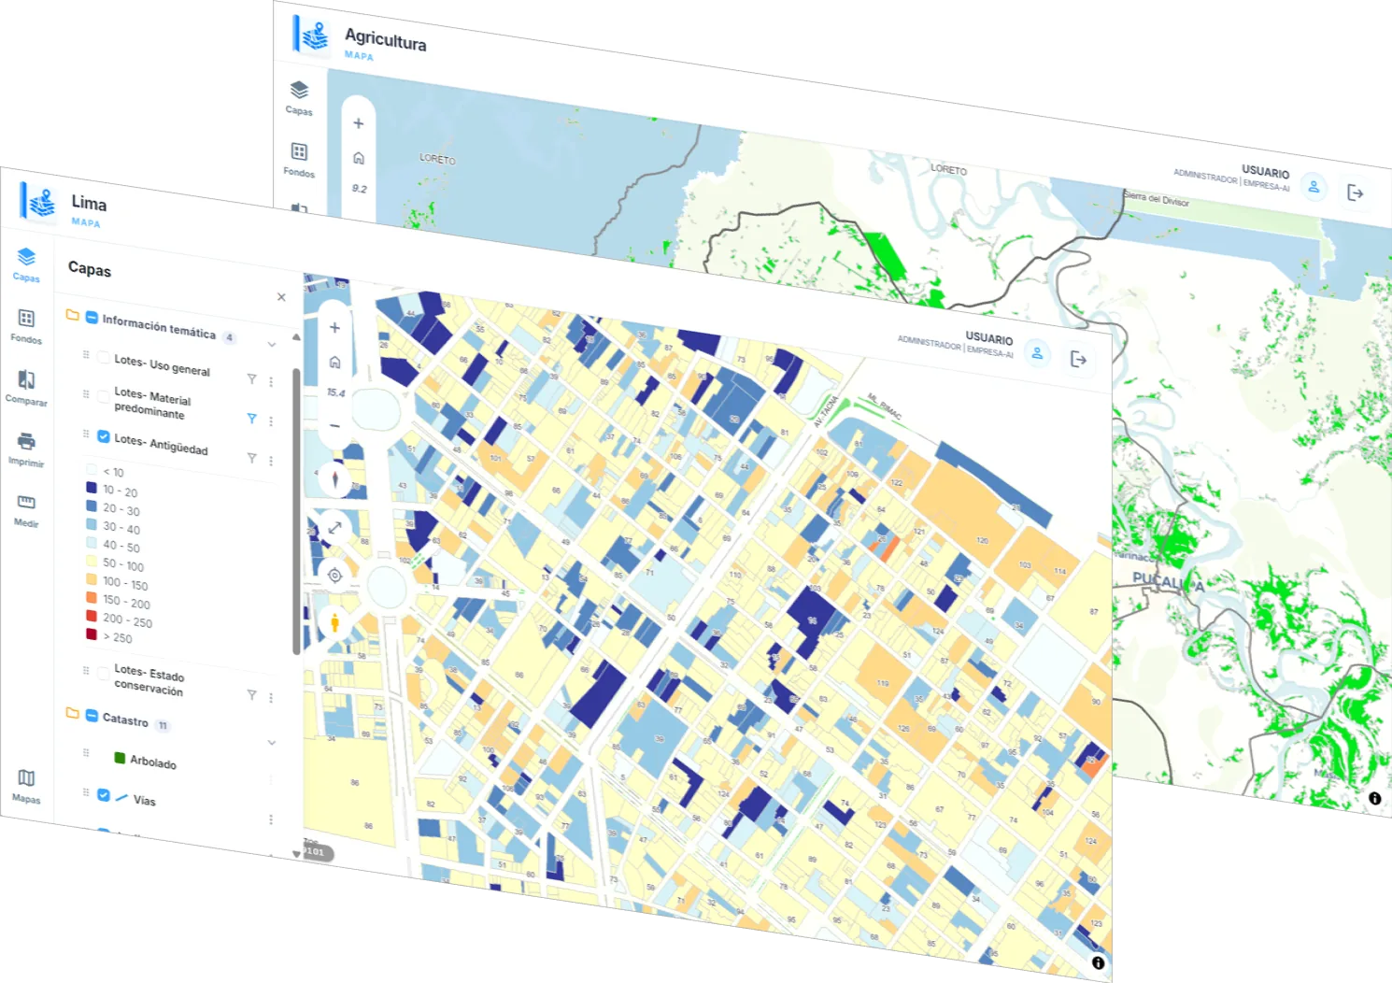1392x983 pixels.
Task: Select the Medir measure tool
Action: [26, 510]
